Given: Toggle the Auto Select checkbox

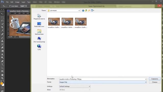Looking at the screenshot, I should tap(10, 6).
